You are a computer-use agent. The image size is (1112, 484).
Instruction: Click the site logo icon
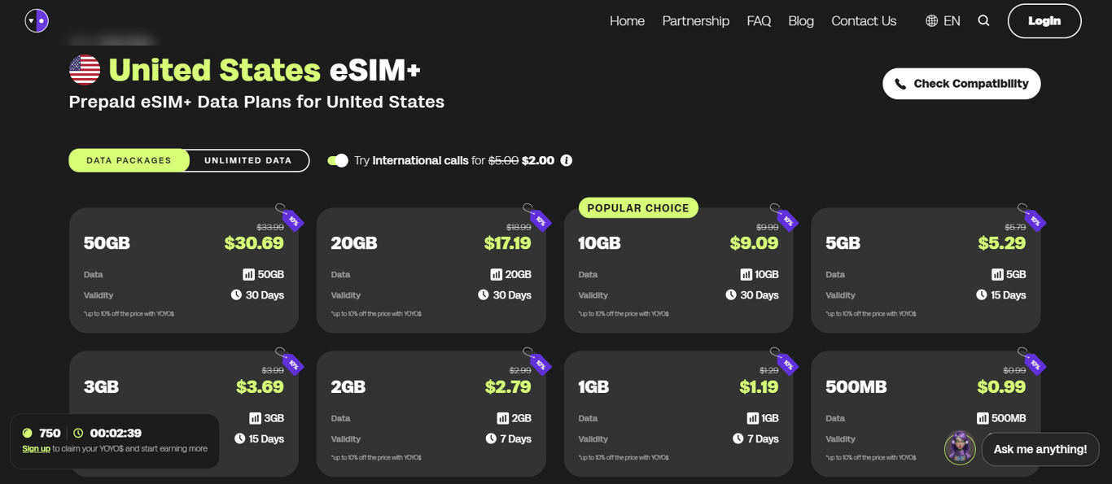37,20
